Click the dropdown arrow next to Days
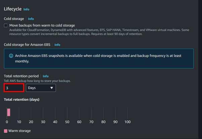 (x=52, y=88)
